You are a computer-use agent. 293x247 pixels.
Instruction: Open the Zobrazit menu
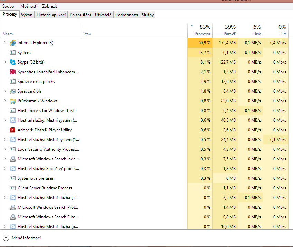coord(49,6)
